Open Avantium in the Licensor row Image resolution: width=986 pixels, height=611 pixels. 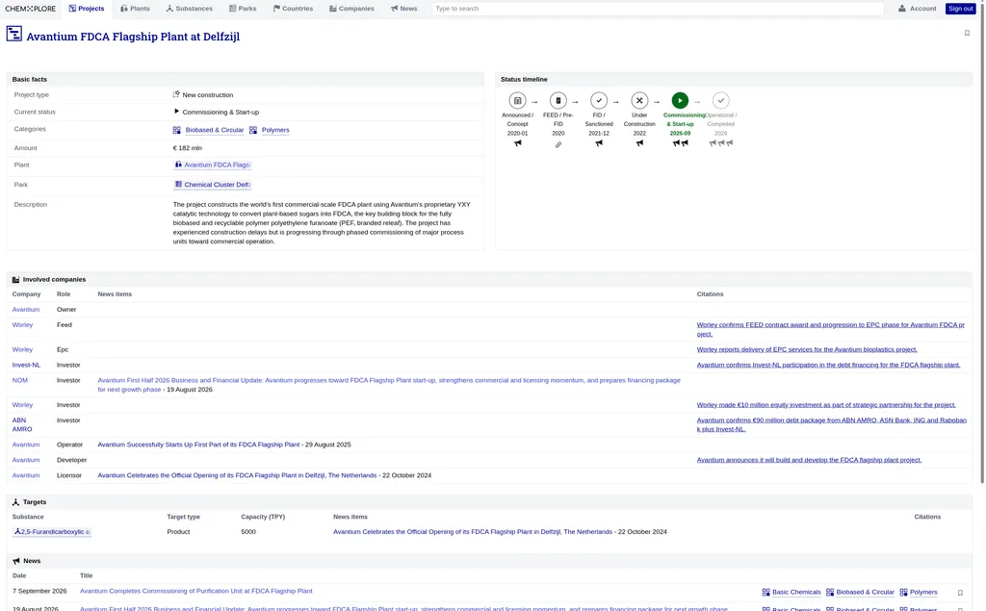26,476
